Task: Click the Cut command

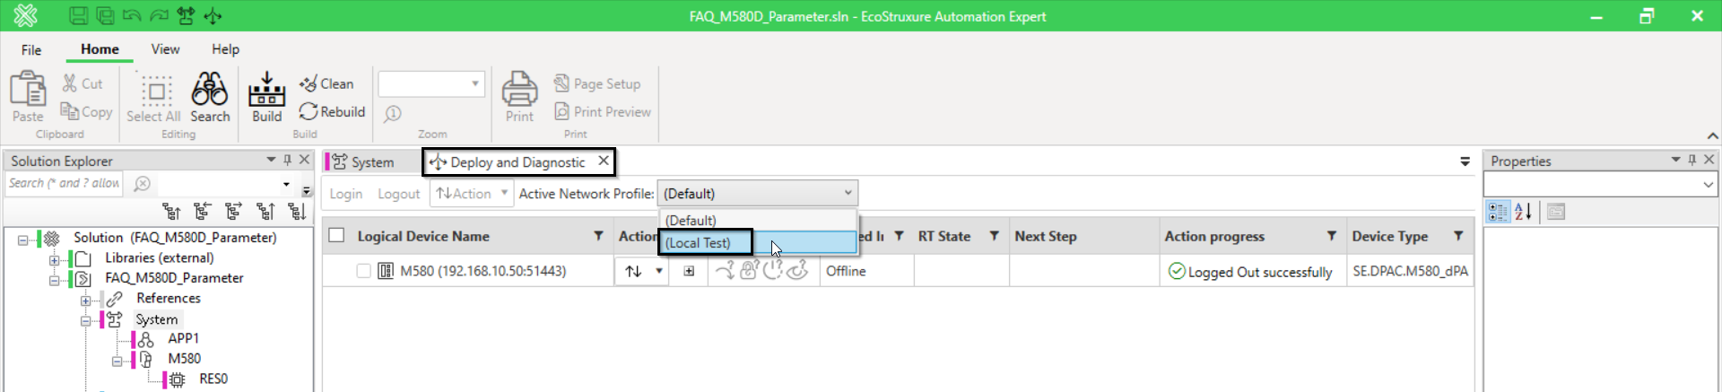Action: click(x=83, y=83)
